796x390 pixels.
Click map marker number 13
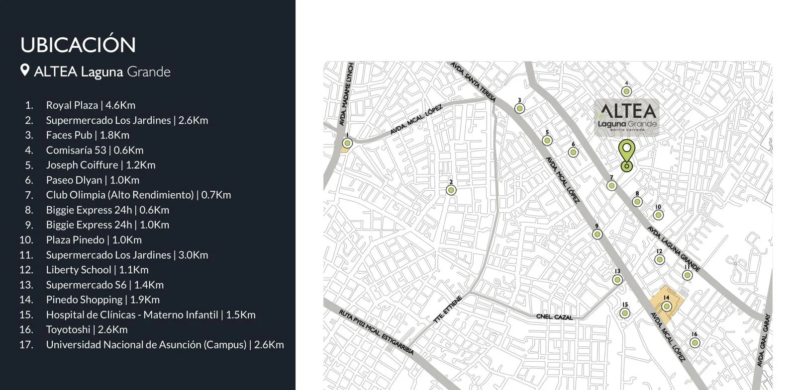[617, 280]
